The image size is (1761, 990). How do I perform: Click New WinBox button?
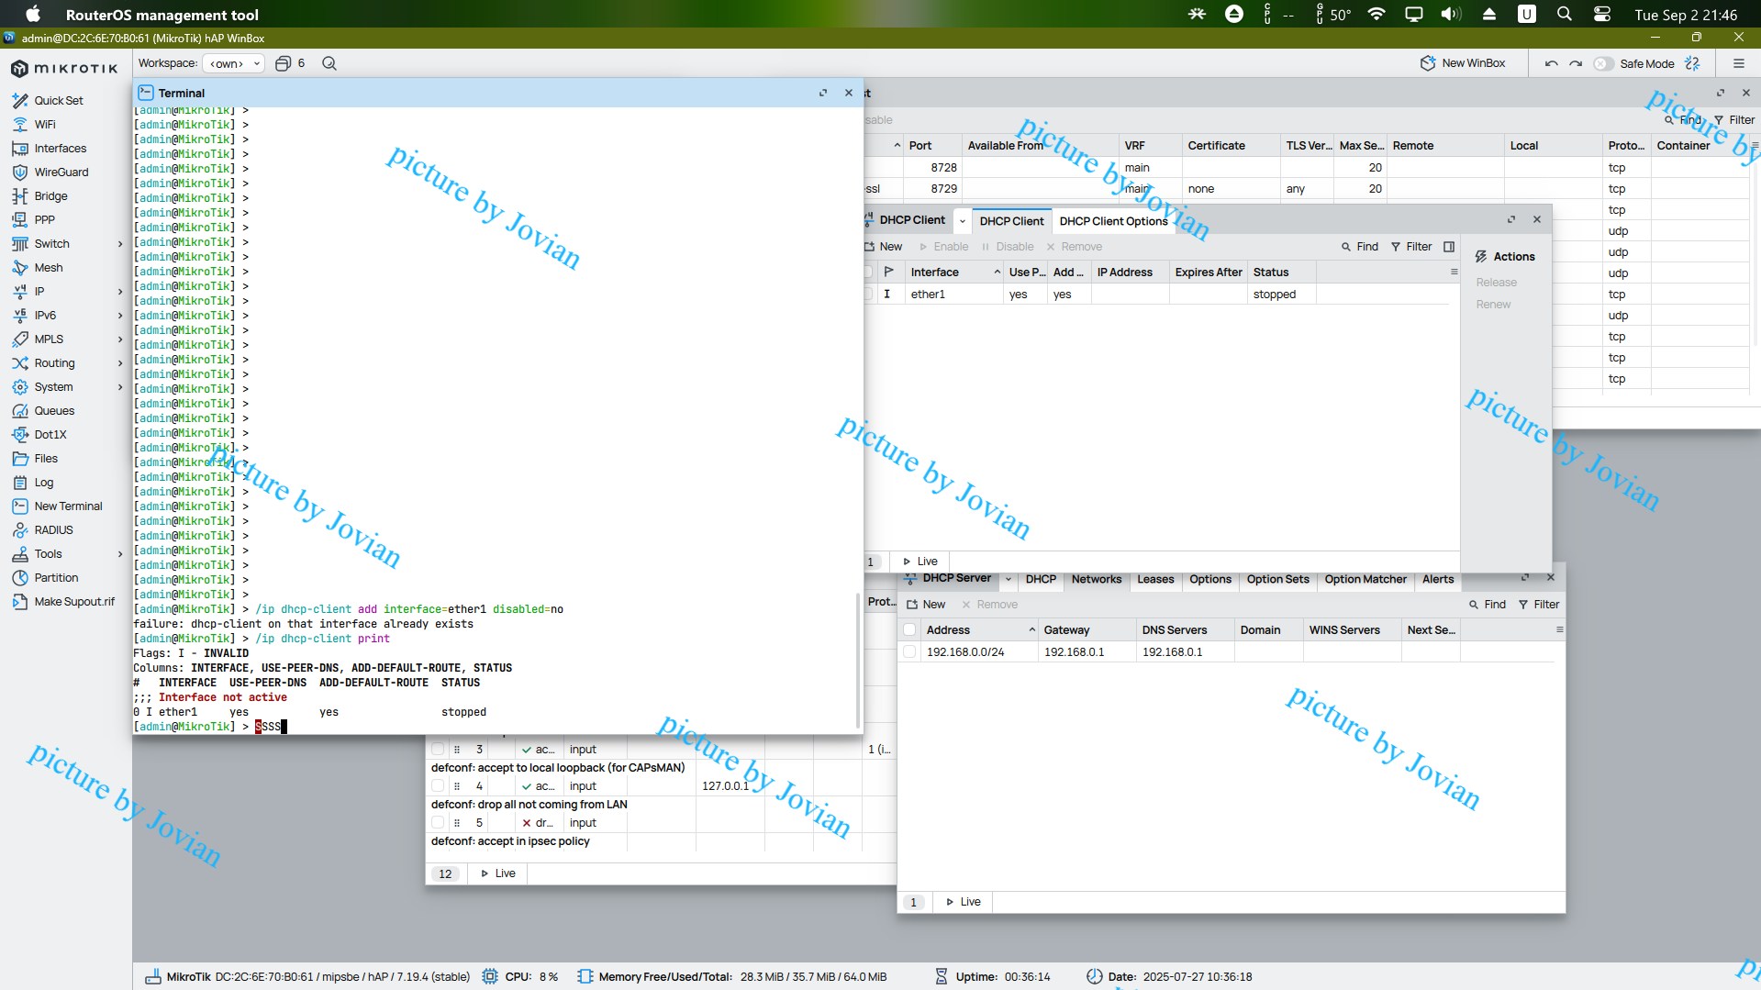click(x=1463, y=63)
